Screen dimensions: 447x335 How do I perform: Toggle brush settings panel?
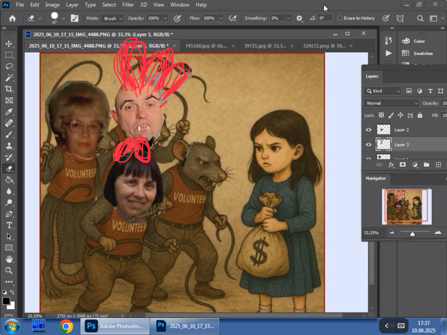(74, 18)
